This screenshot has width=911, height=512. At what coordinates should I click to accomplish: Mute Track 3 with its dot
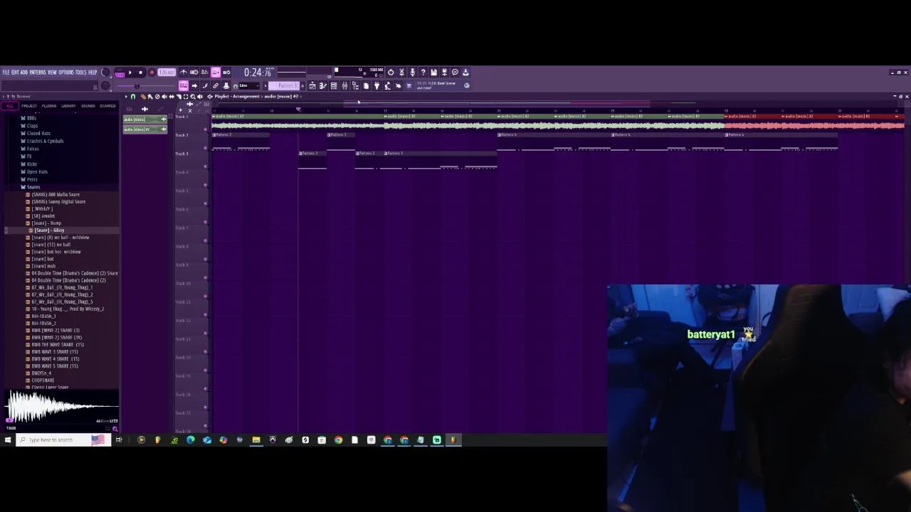[205, 166]
